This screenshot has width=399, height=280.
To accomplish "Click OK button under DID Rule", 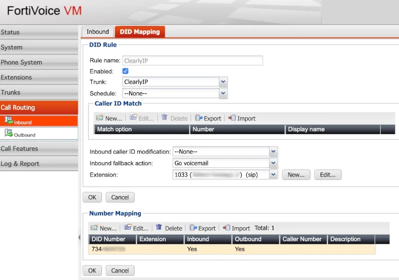I will (92, 197).
